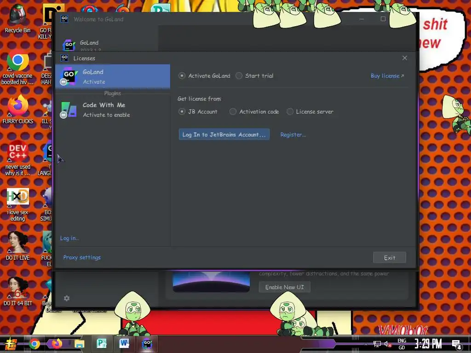
Task: Open Recycle Bin desktop icon
Action: tap(17, 18)
